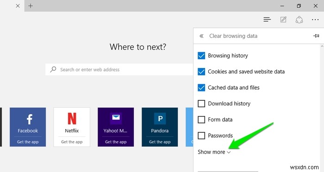Image resolution: width=324 pixels, height=172 pixels.
Task: Click Get the app under Facebook
Action: pos(28,142)
